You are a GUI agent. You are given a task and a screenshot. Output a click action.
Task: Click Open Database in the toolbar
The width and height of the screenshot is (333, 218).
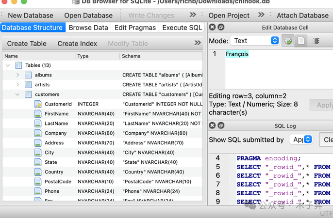coord(88,16)
